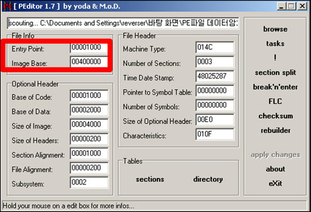Open the directory table
The height and width of the screenshot is (212, 311).
pyautogui.click(x=208, y=179)
